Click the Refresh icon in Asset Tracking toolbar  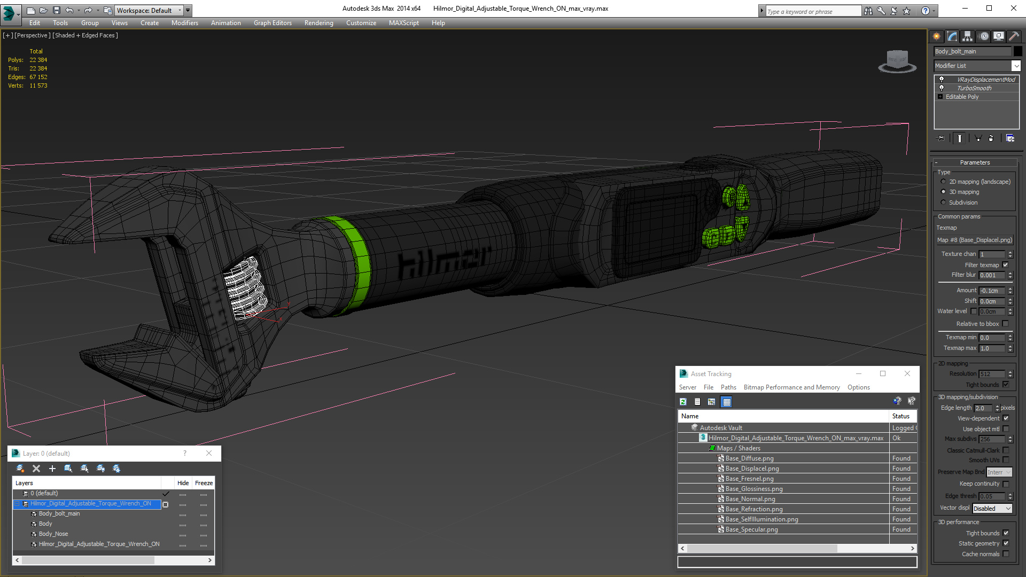[683, 402]
